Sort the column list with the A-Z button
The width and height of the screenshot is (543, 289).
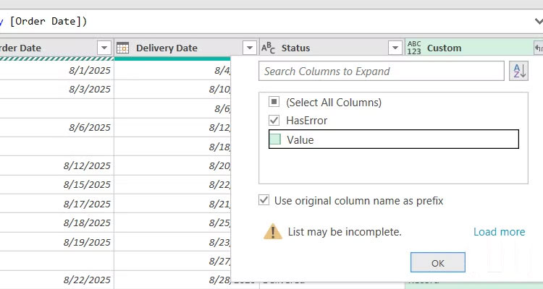(518, 71)
